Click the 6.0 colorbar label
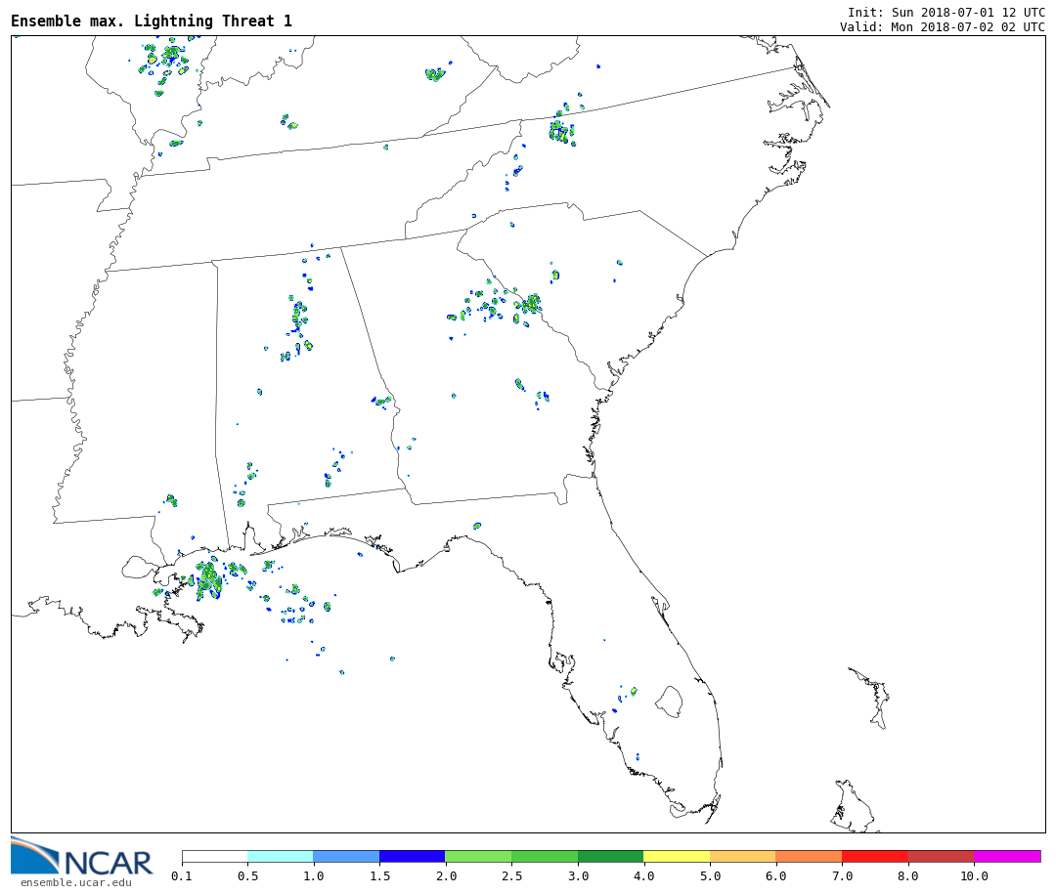Screen dimensions: 1056x894 775,875
